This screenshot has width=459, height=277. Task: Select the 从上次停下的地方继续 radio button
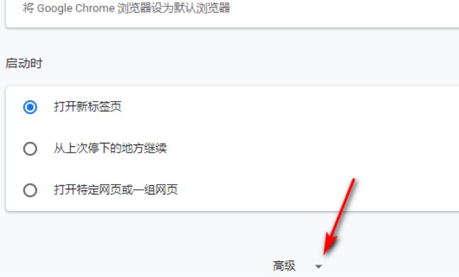point(30,149)
